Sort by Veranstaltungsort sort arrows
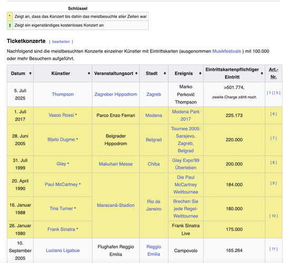 click(136, 74)
